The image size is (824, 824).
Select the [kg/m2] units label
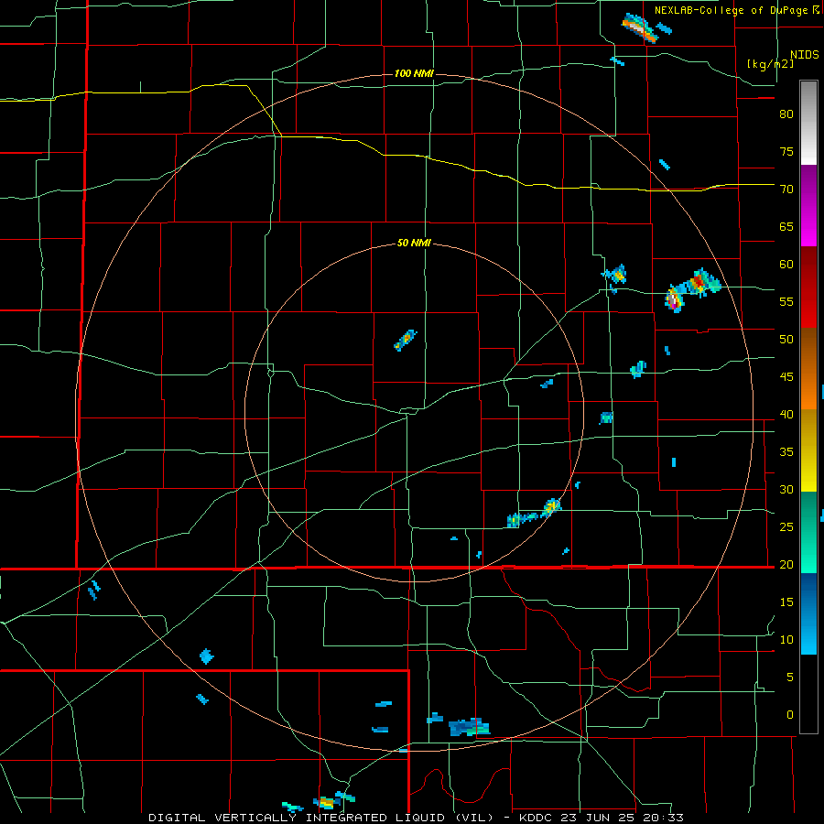pyautogui.click(x=770, y=63)
